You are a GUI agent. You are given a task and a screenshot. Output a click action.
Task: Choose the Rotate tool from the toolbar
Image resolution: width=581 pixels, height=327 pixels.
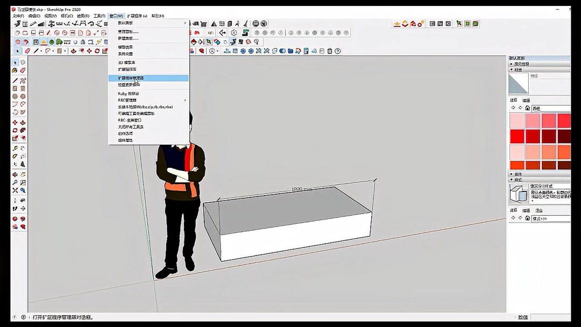[x=16, y=130]
